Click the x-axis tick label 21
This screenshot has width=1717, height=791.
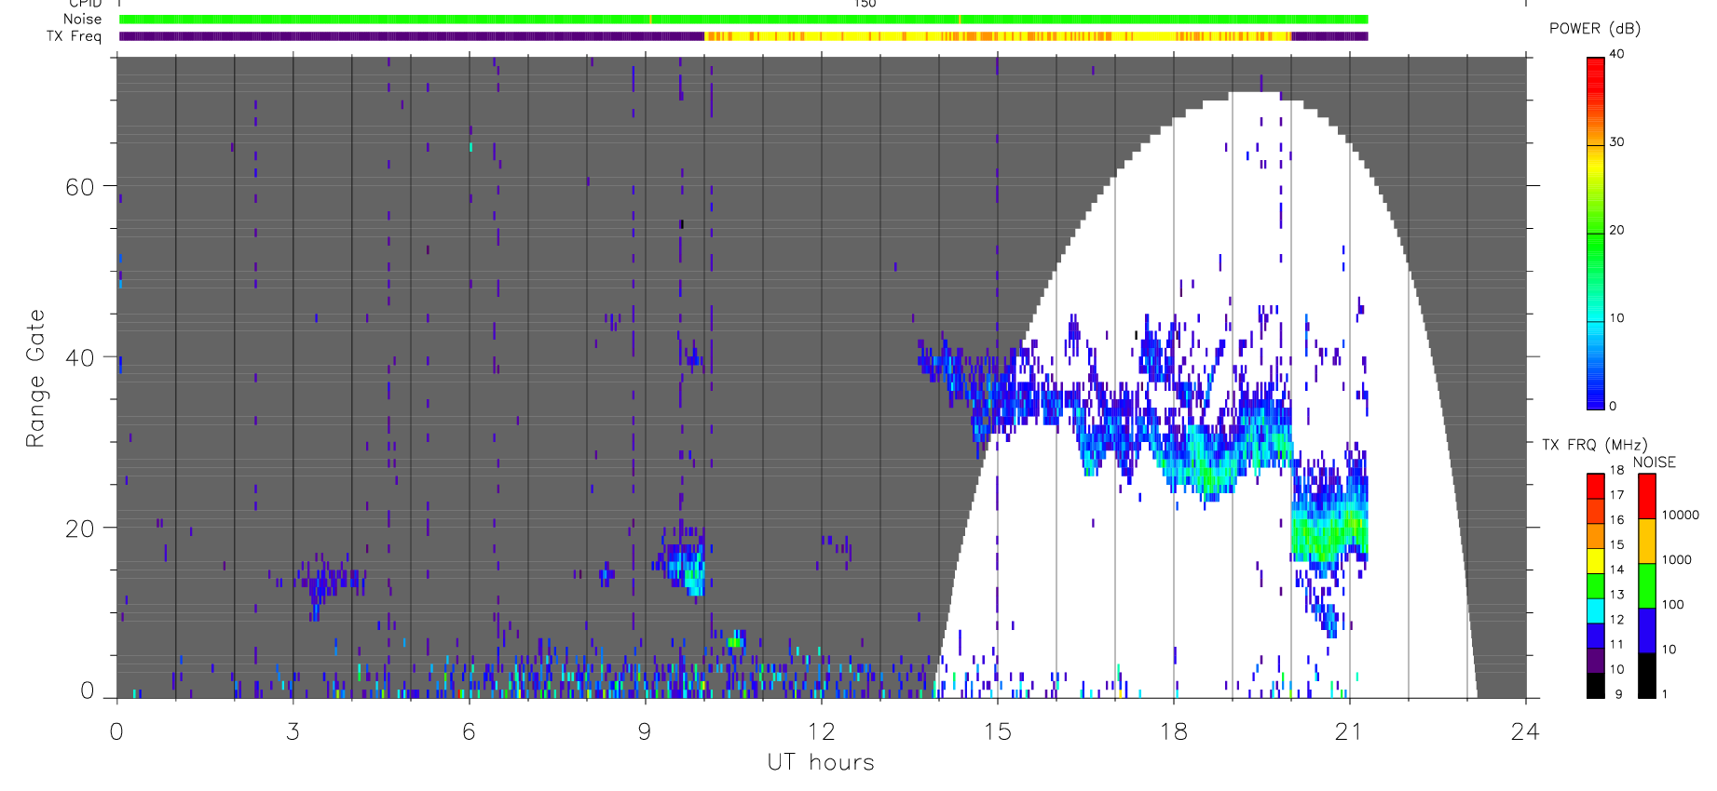tap(1349, 732)
